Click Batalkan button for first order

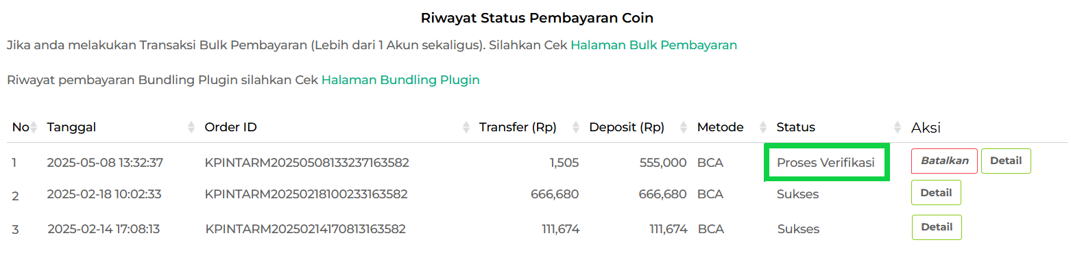(x=944, y=161)
